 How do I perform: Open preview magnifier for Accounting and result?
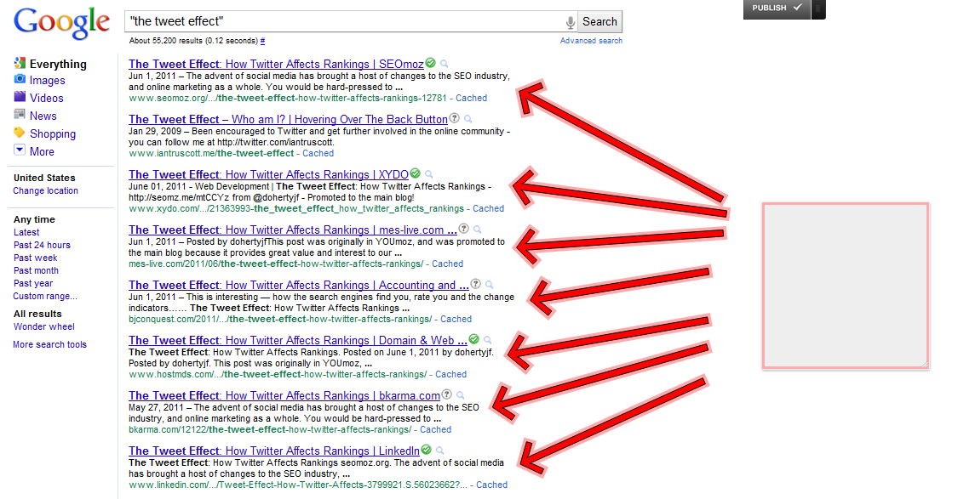coord(489,285)
